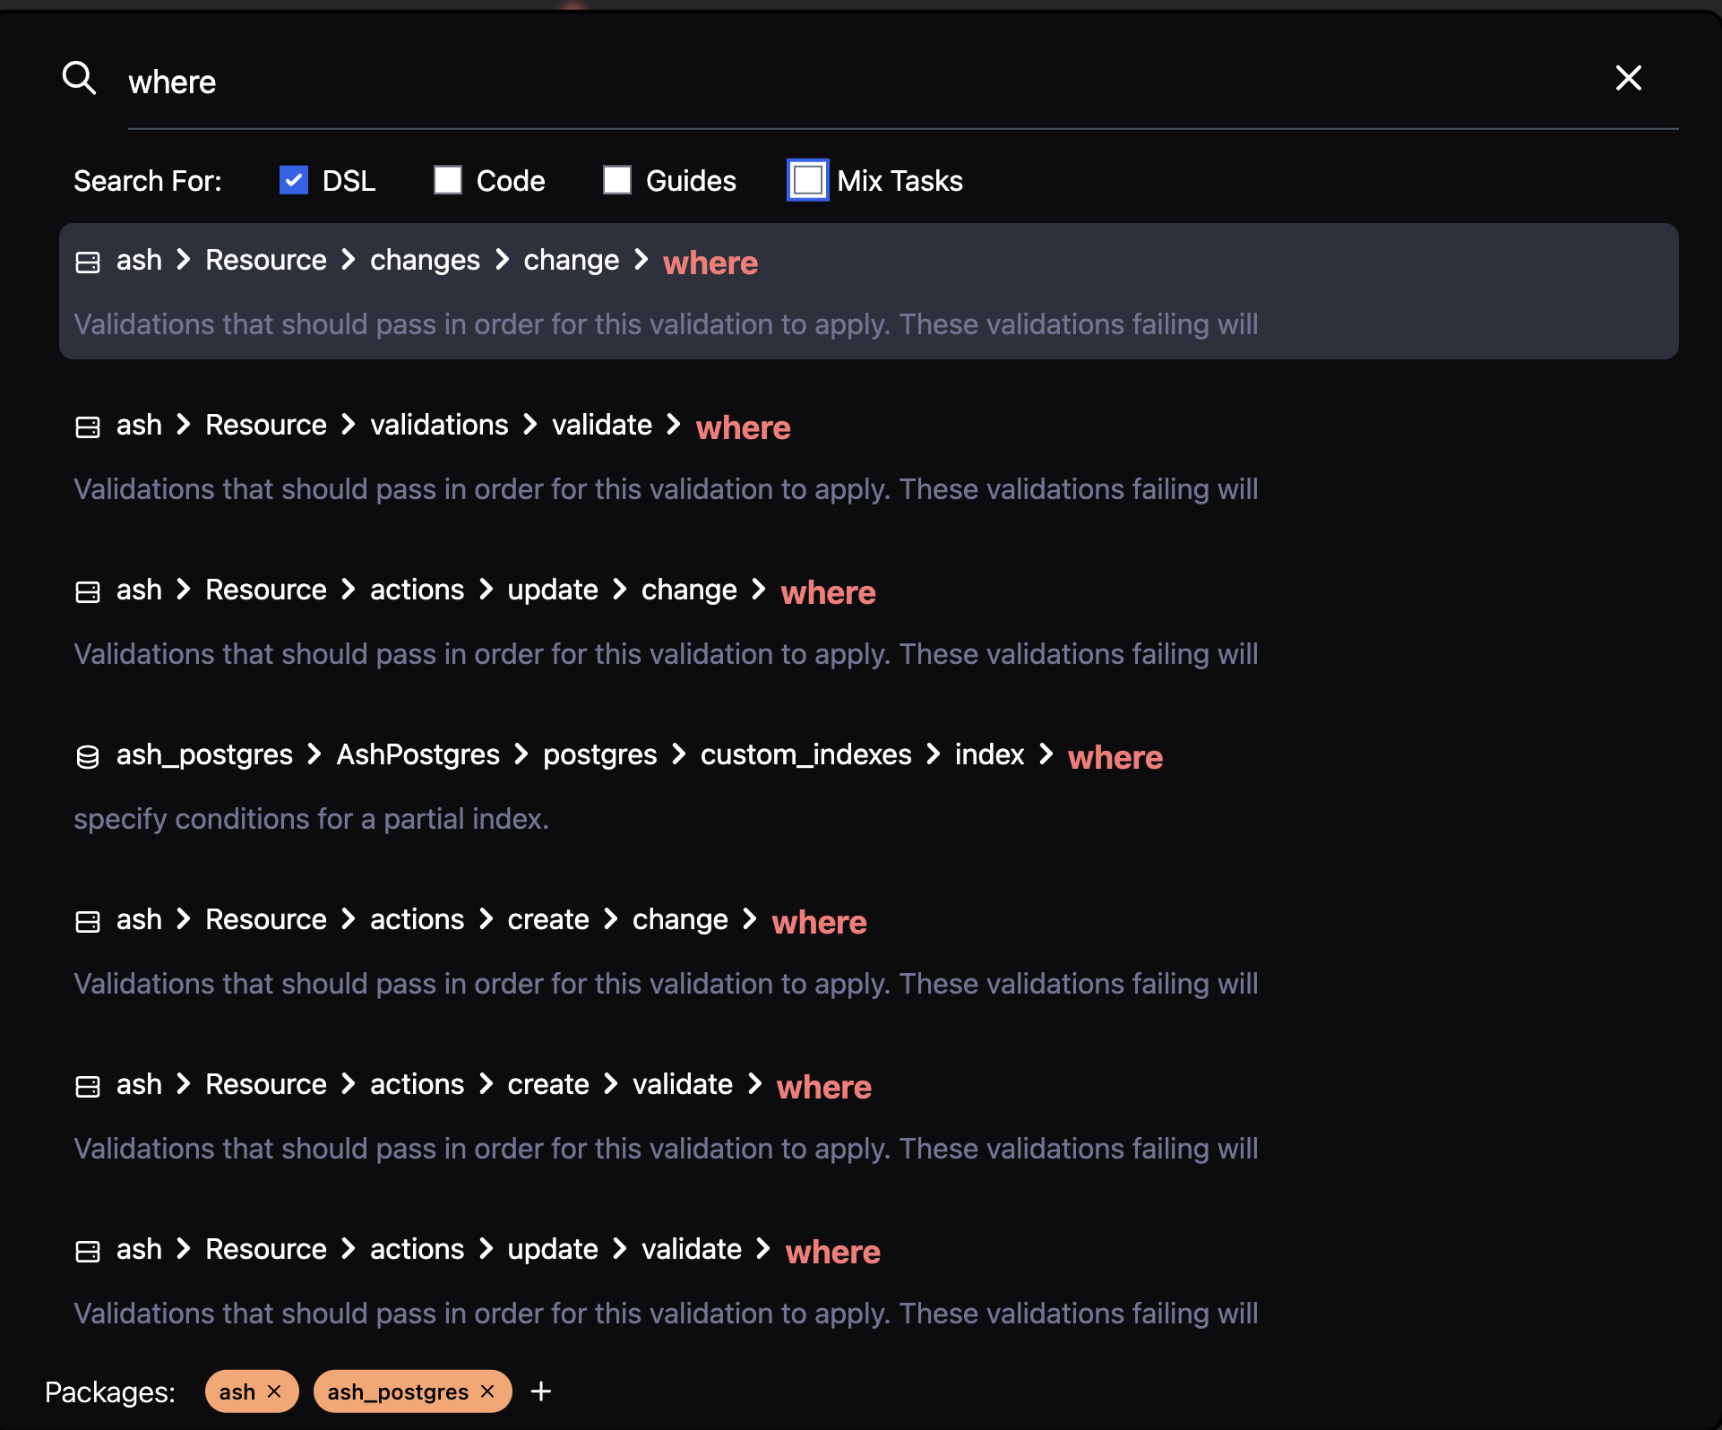Open the update > validate > where result

click(868, 1280)
